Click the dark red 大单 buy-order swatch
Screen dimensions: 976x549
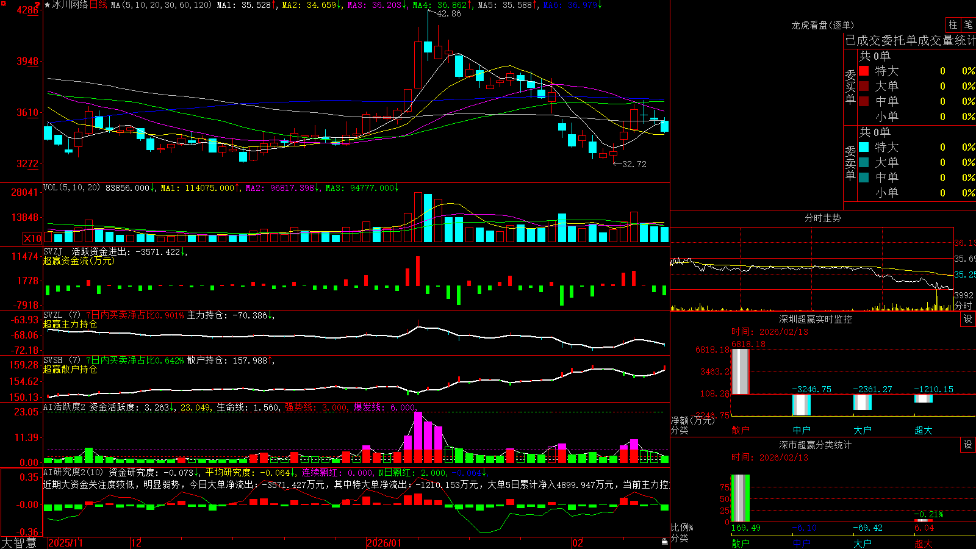(864, 86)
